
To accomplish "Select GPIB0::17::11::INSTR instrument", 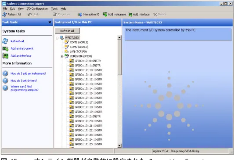I will click(x=88, y=75).
